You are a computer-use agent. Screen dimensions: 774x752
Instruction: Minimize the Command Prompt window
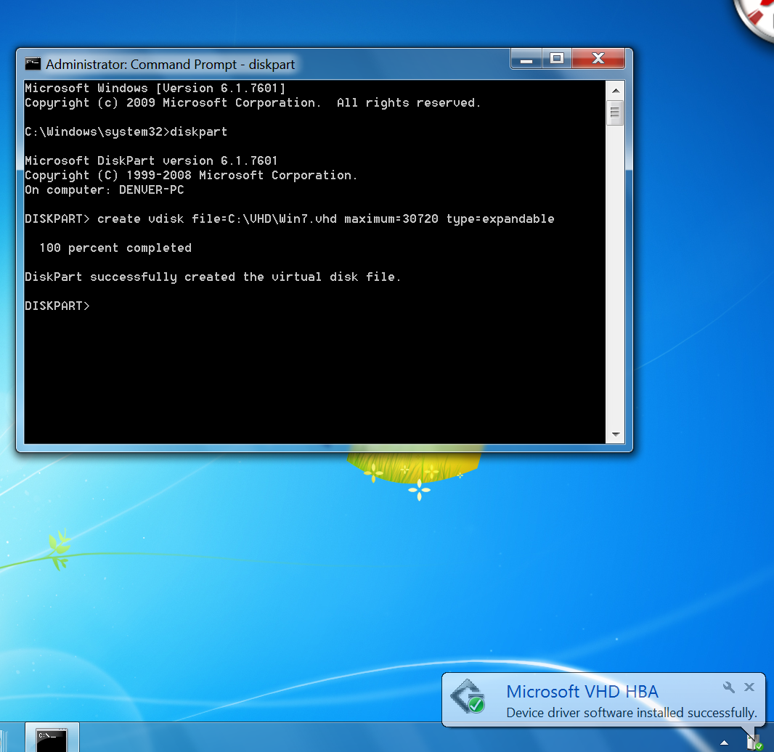pos(526,59)
